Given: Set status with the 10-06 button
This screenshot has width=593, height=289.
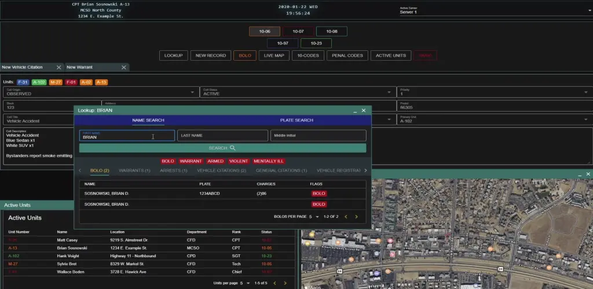Looking at the screenshot, I should [265, 31].
